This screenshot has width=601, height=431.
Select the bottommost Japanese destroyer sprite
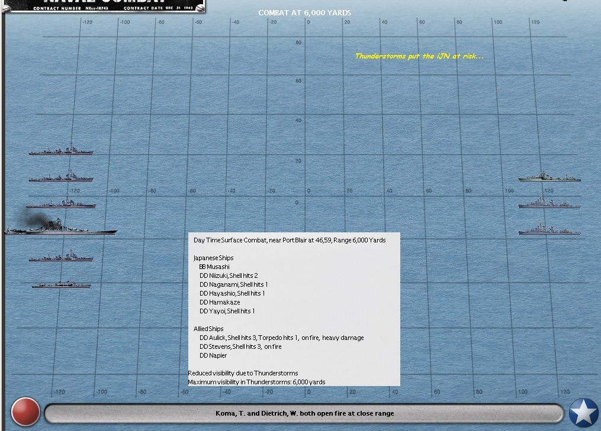click(x=61, y=284)
